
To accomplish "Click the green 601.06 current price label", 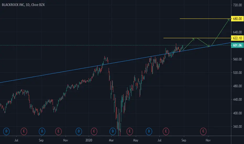I will [237, 45].
